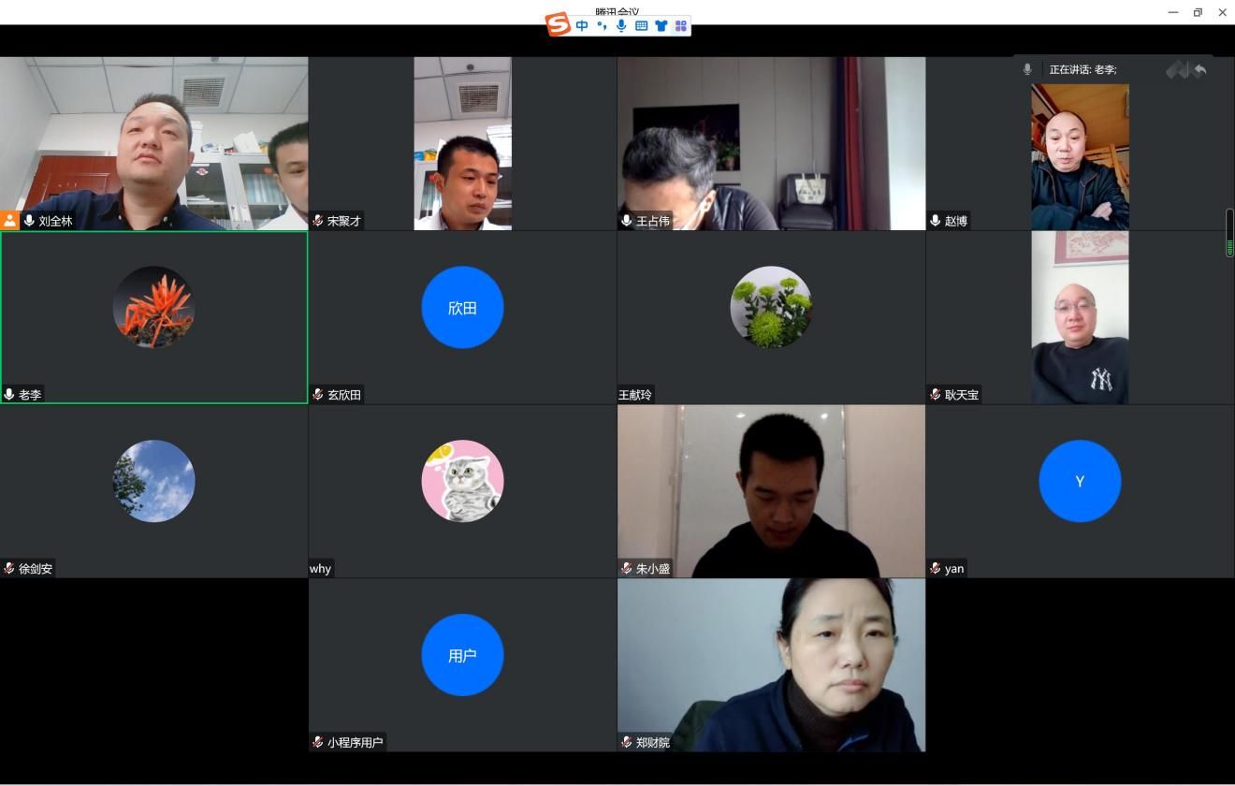
Task: Click the 郑财院 name label
Action: pos(653,743)
